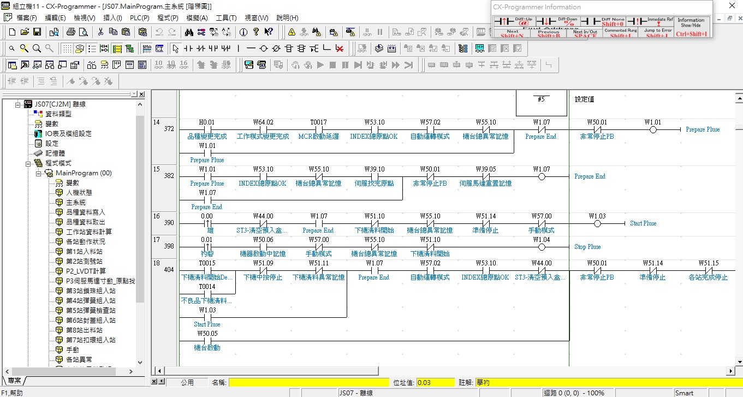Toggle Information Show/Hide in info panel
The width and height of the screenshot is (743, 397).
click(x=691, y=27)
